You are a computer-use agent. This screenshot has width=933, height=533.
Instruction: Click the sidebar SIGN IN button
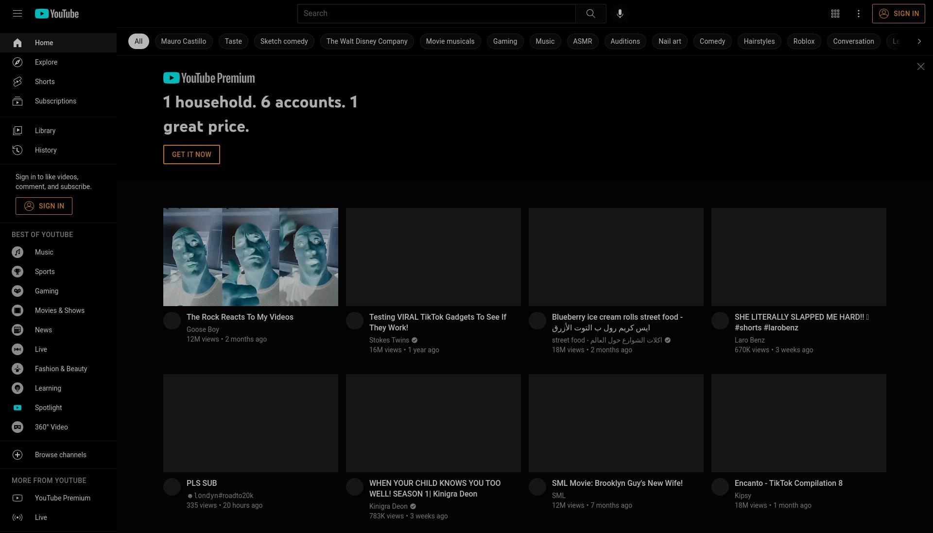pyautogui.click(x=44, y=206)
